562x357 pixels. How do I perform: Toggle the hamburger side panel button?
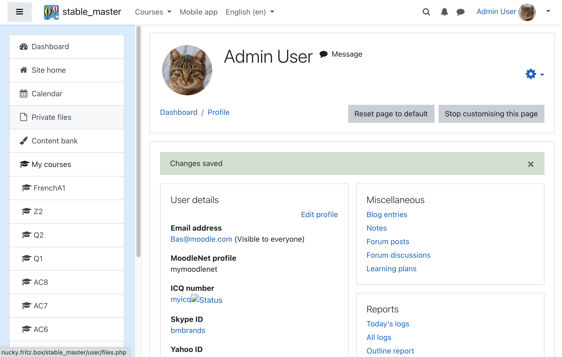point(20,12)
